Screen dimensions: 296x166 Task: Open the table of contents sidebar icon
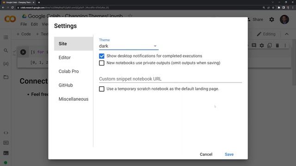tap(6, 37)
